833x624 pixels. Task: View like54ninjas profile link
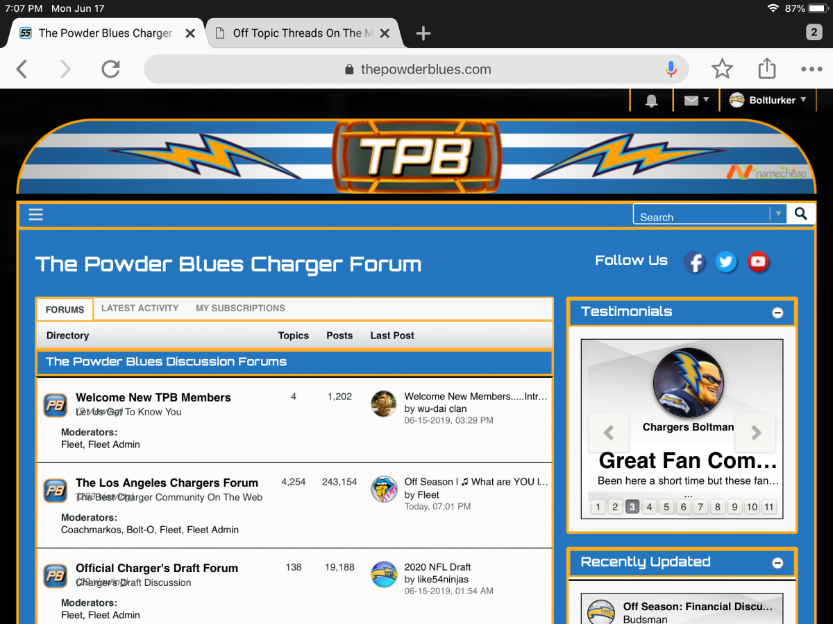coord(443,580)
